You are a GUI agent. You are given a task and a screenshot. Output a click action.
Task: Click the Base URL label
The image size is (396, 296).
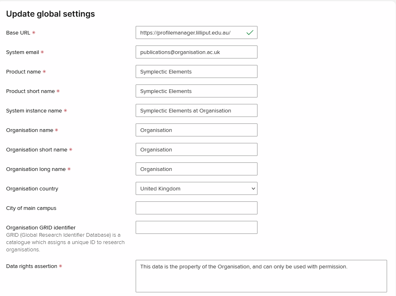(x=18, y=32)
